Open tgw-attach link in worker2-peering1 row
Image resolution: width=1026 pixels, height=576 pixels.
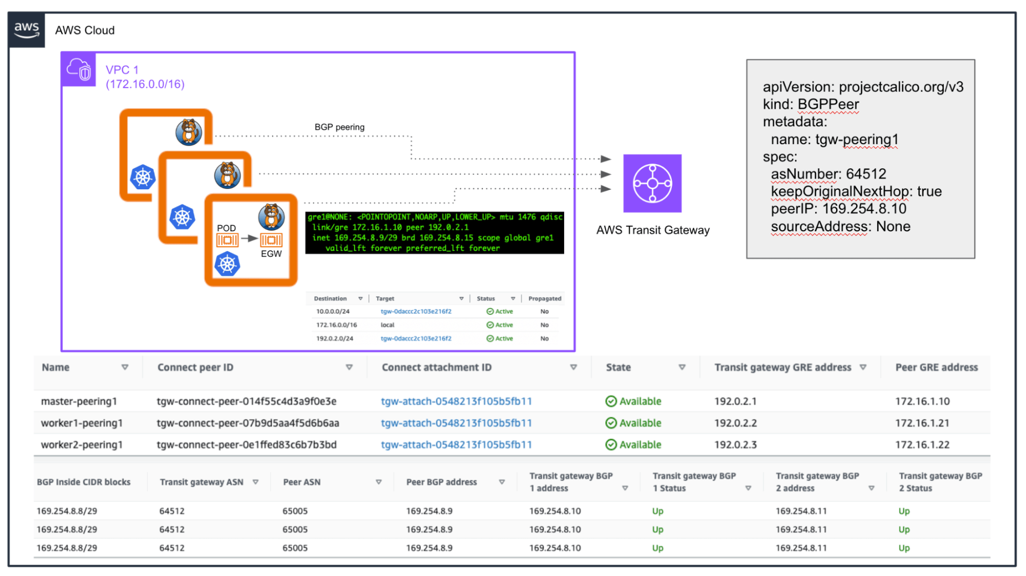(x=456, y=445)
